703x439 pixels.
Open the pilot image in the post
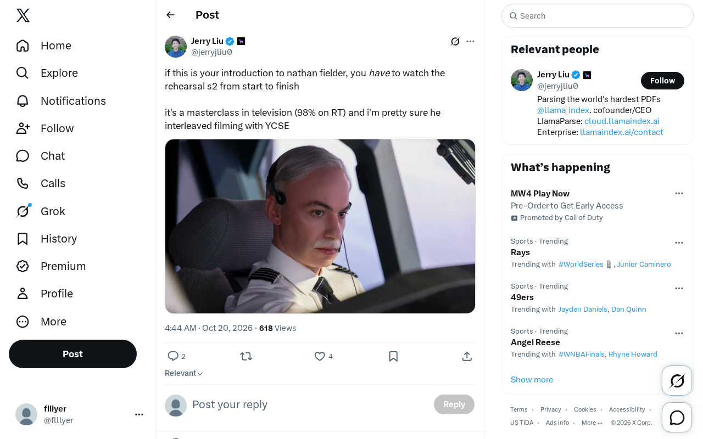coord(320,226)
